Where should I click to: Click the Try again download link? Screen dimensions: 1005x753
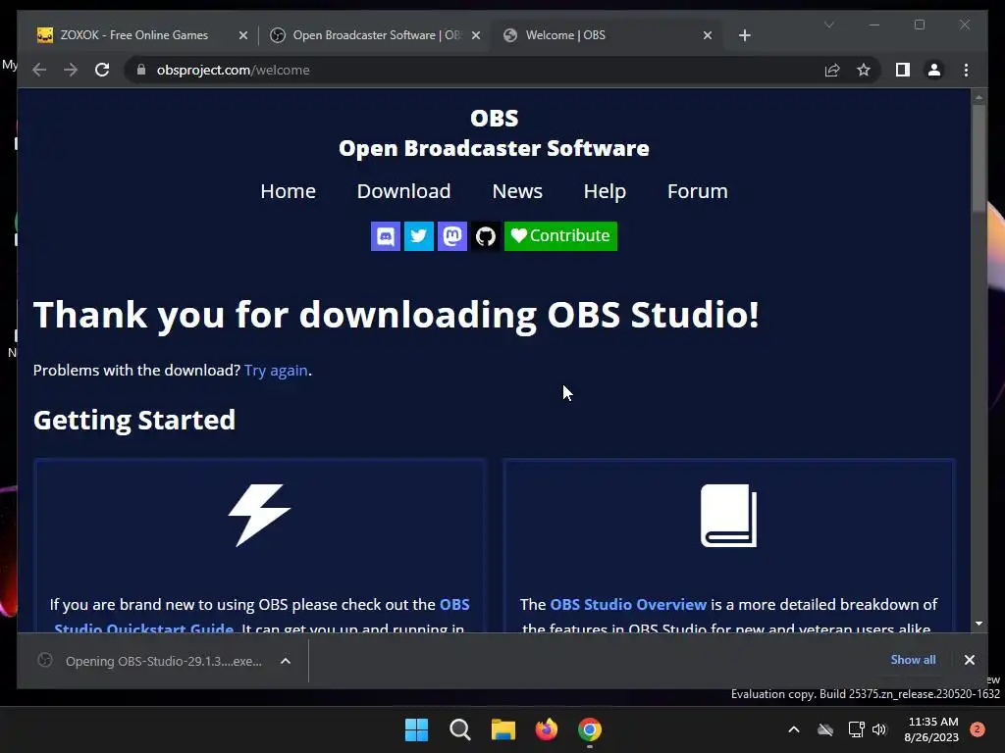(x=276, y=371)
